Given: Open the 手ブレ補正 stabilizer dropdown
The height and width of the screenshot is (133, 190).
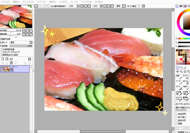Looking at the screenshot, I should pos(143,6).
